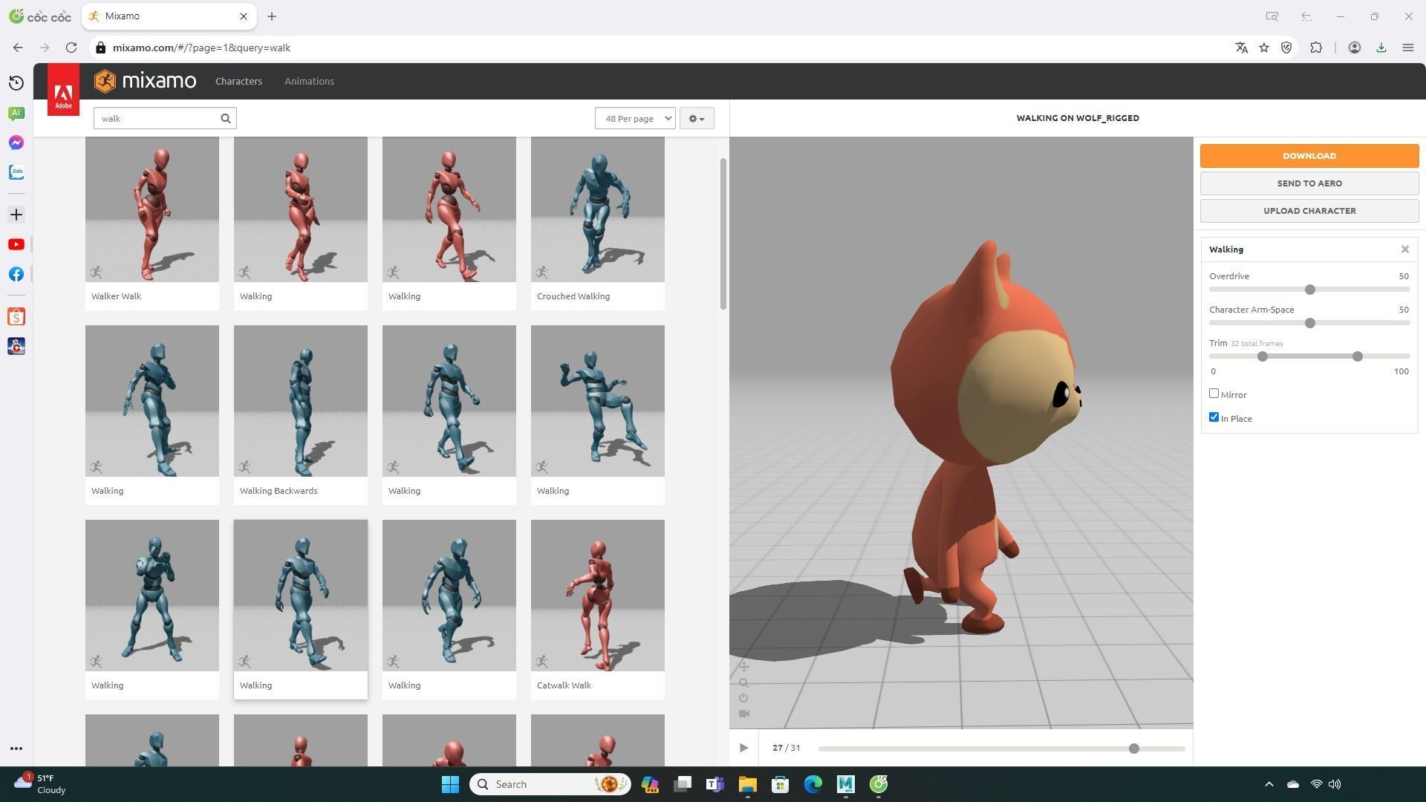This screenshot has height=802, width=1426.
Task: Open the Animations tab
Action: click(309, 81)
